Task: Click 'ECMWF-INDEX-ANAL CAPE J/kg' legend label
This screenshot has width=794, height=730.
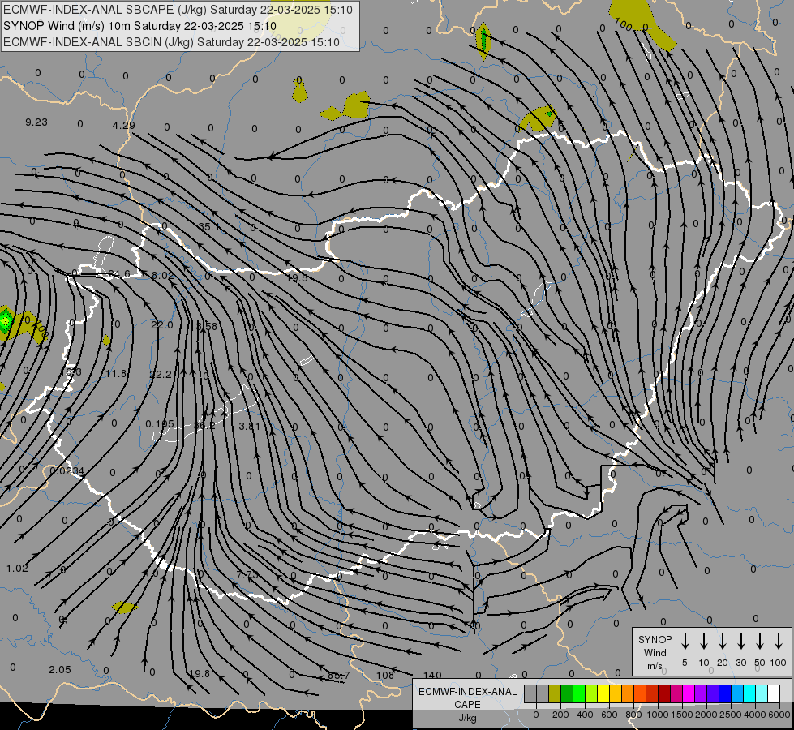Action: [467, 704]
